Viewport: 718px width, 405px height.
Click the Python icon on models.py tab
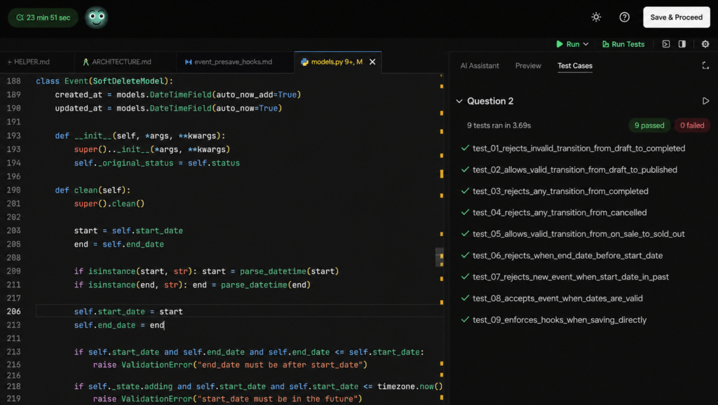pos(304,62)
